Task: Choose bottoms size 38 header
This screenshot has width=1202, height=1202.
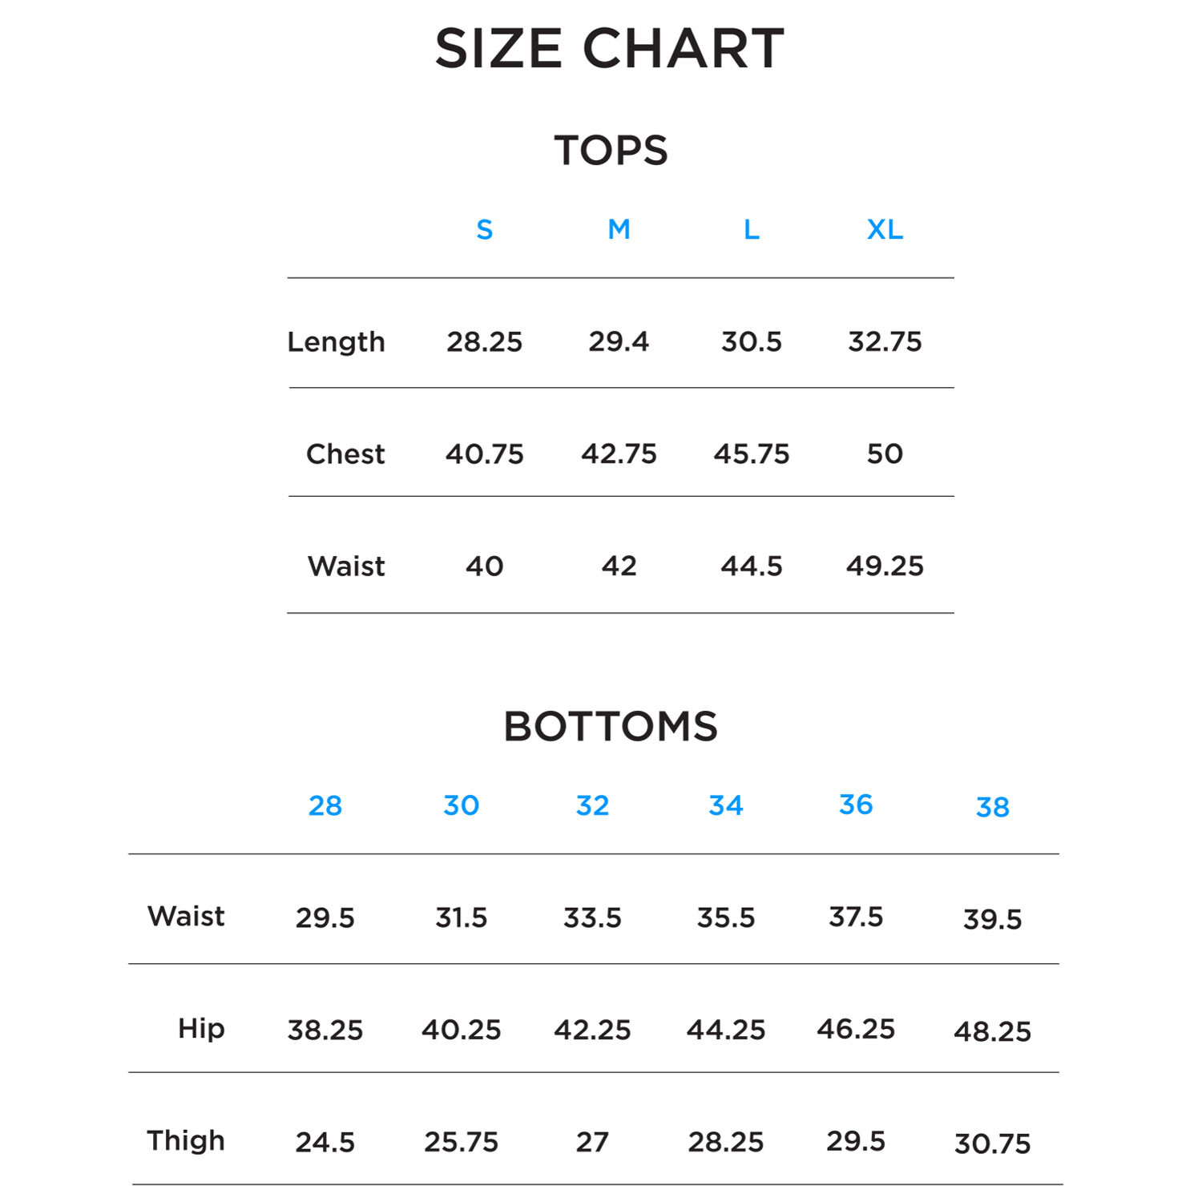Action: click(992, 807)
